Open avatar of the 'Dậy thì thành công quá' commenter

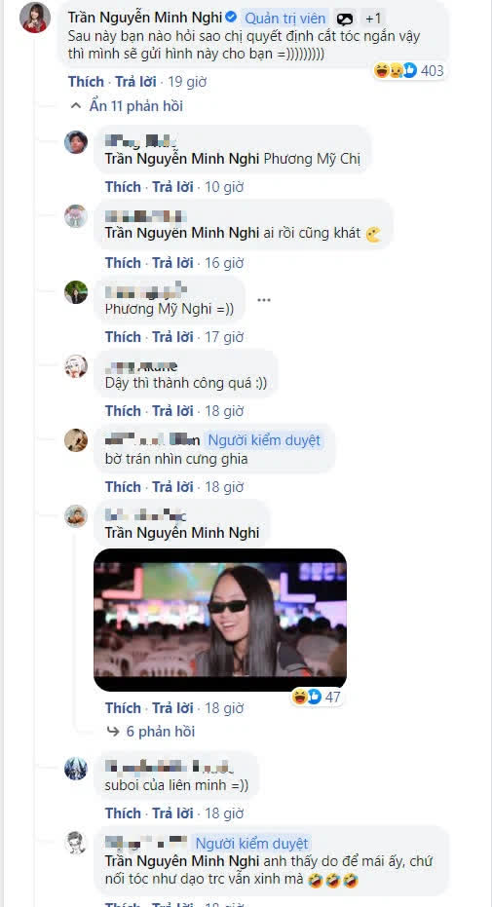pos(76,366)
